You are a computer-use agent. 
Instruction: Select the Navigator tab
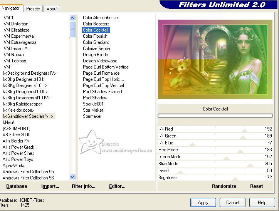point(11,8)
